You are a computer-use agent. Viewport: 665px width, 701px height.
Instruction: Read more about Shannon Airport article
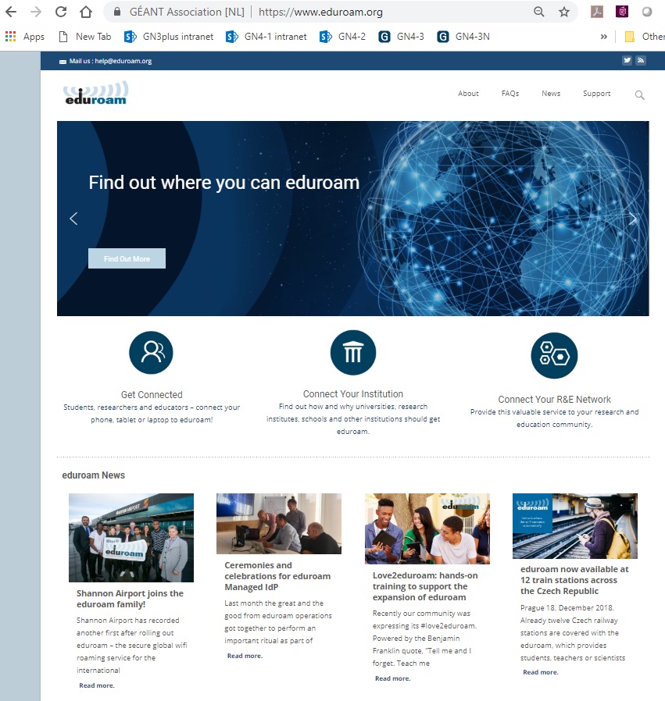tap(97, 685)
